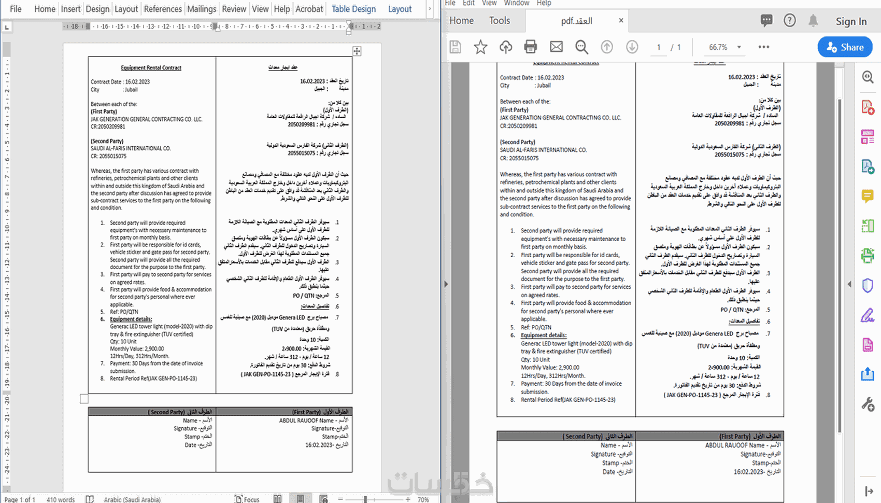Click the 70% zoom level in Word

[x=423, y=499]
